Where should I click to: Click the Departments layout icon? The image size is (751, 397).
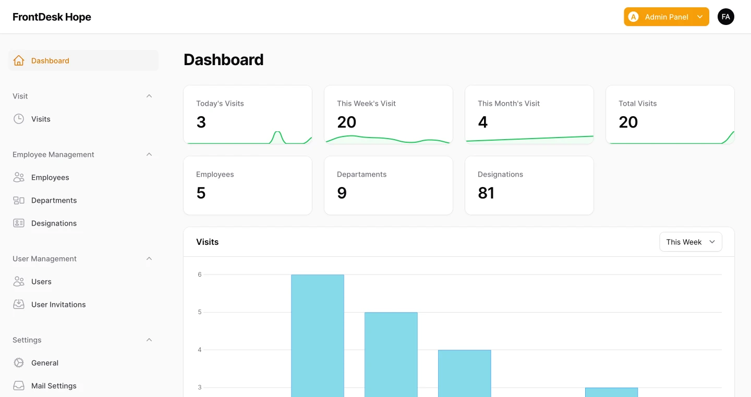click(19, 200)
